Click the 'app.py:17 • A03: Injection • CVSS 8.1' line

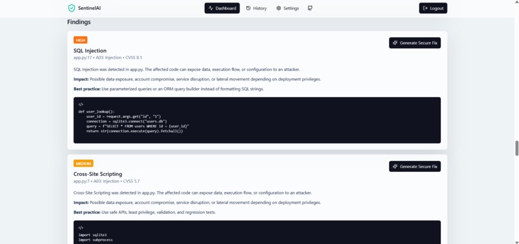[108, 57]
